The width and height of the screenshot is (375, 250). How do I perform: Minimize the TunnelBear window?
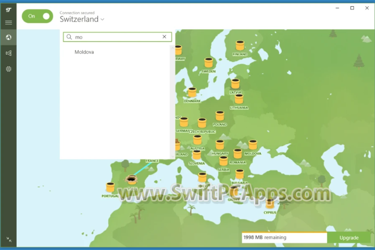[x=337, y=8]
